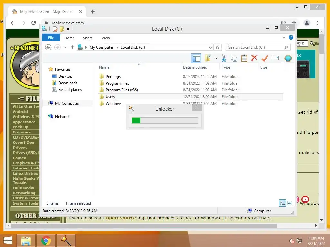Select Downloads in the navigation pane
The height and width of the screenshot is (247, 330).
pyautogui.click(x=68, y=83)
